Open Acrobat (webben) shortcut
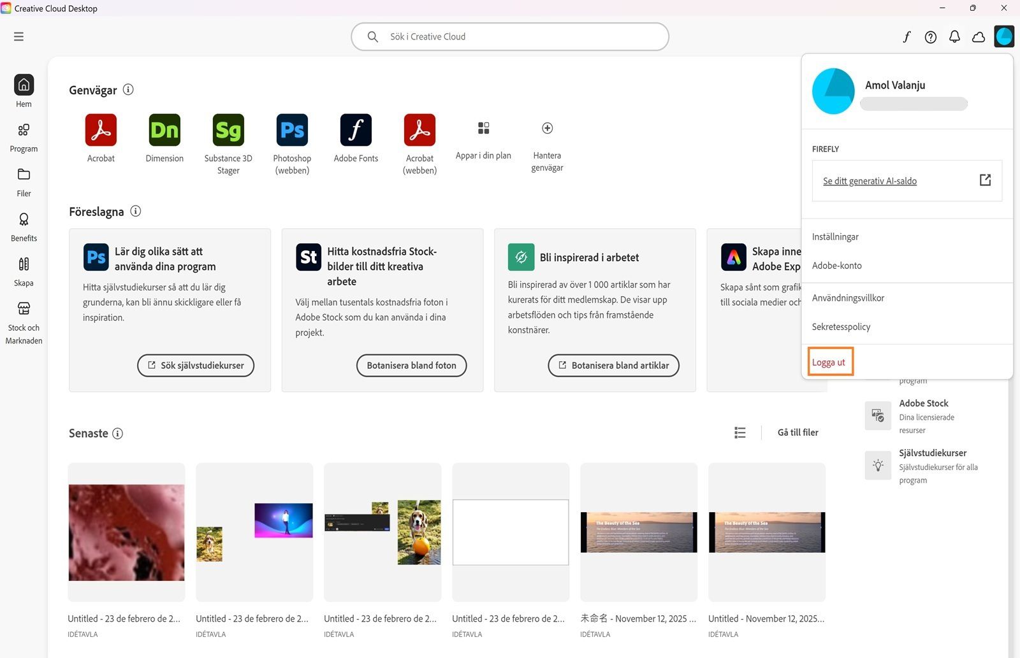Viewport: 1020px width, 658px height. (x=419, y=130)
